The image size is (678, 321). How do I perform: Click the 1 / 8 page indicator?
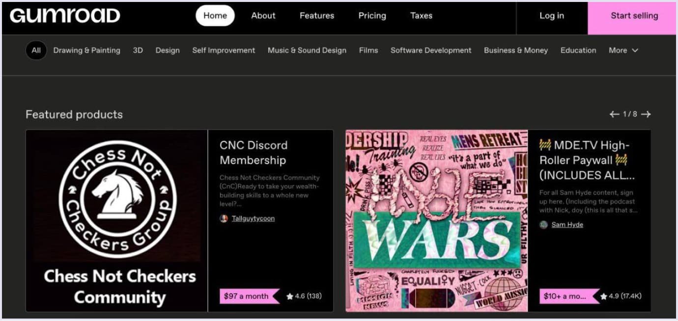[x=630, y=114]
